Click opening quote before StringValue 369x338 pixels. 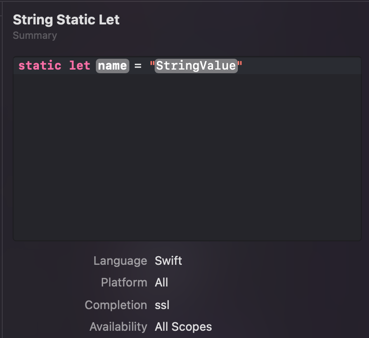[x=152, y=66]
